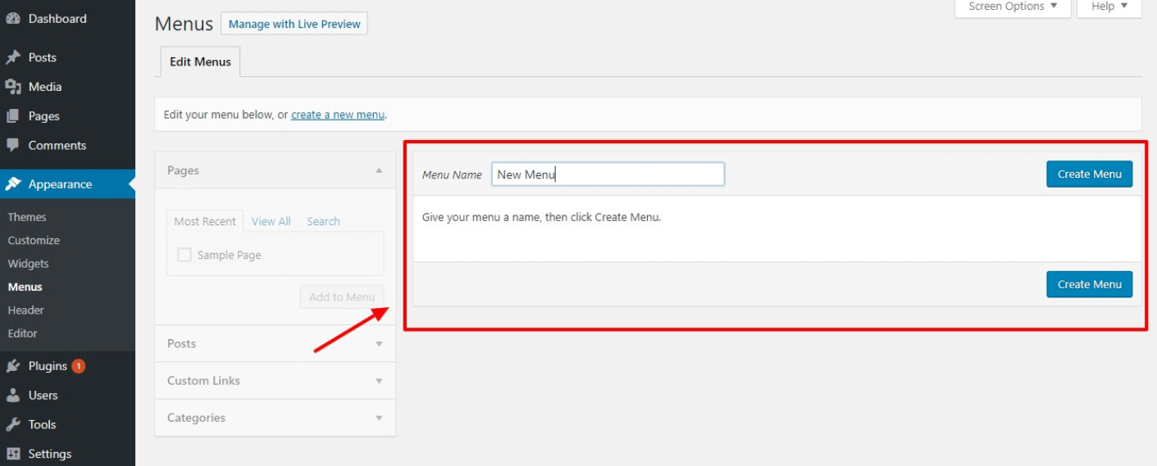
Task: Click the Posts panel heading text
Action: [x=181, y=344]
